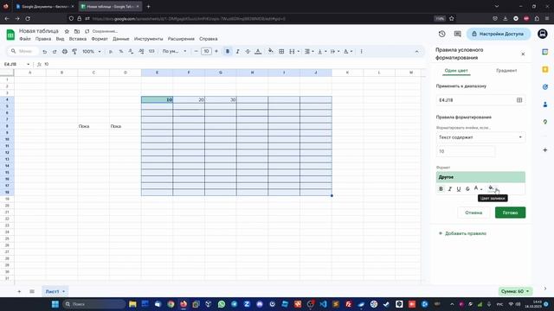This screenshot has width=554, height=311.
Task: Open the Текст содержит condition dropdown
Action: pyautogui.click(x=480, y=137)
